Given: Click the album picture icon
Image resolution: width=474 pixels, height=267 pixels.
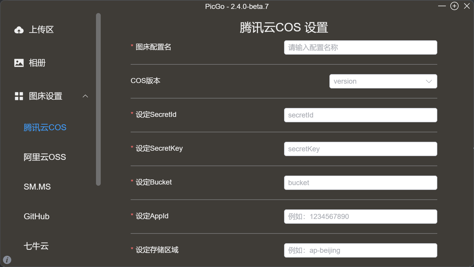Looking at the screenshot, I should 19,63.
